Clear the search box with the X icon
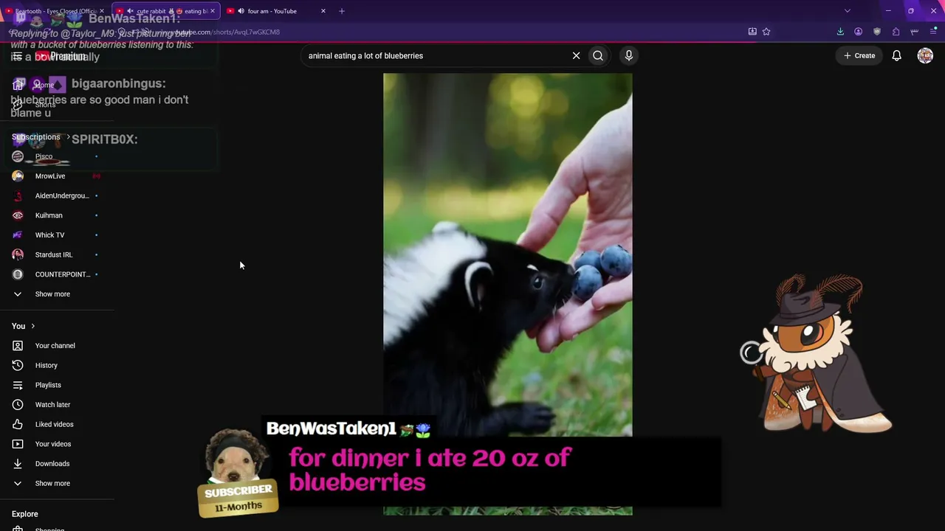 click(x=576, y=55)
